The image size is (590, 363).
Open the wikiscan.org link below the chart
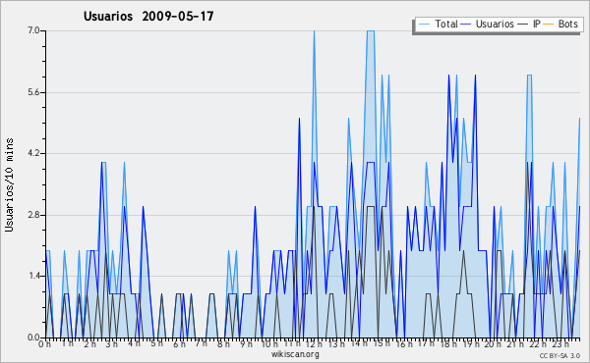pyautogui.click(x=295, y=354)
